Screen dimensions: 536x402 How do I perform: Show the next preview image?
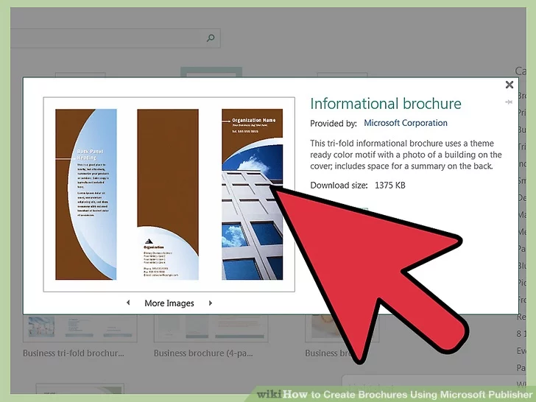click(211, 303)
